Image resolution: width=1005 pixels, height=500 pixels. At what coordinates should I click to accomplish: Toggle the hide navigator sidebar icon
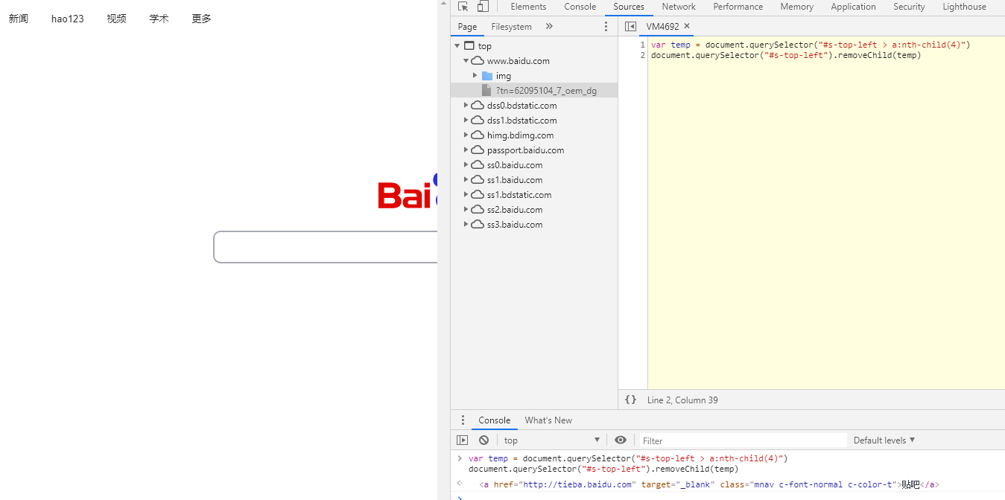pyautogui.click(x=630, y=26)
